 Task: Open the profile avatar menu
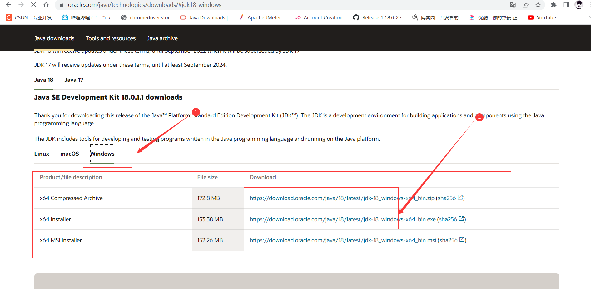[x=579, y=5]
